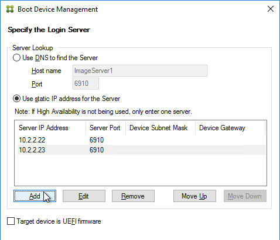Click the Device Subnet Mask column header
280x240 pixels.
pos(161,128)
